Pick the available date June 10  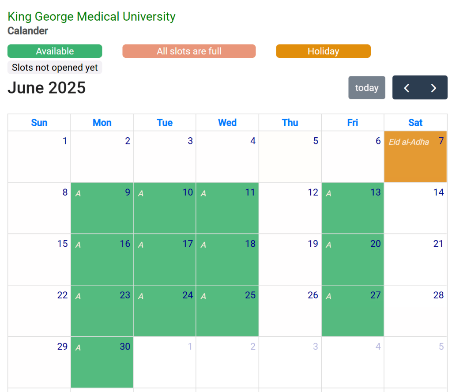click(165, 208)
